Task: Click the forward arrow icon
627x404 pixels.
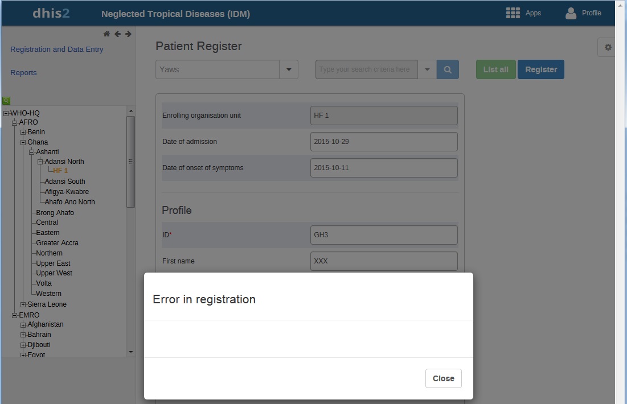Action: click(128, 34)
